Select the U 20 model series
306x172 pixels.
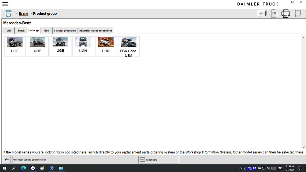tap(15, 46)
